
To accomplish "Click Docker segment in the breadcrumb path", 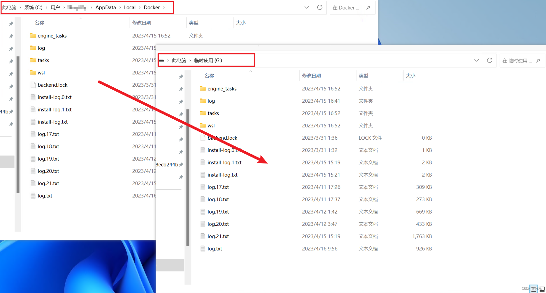I will [152, 8].
